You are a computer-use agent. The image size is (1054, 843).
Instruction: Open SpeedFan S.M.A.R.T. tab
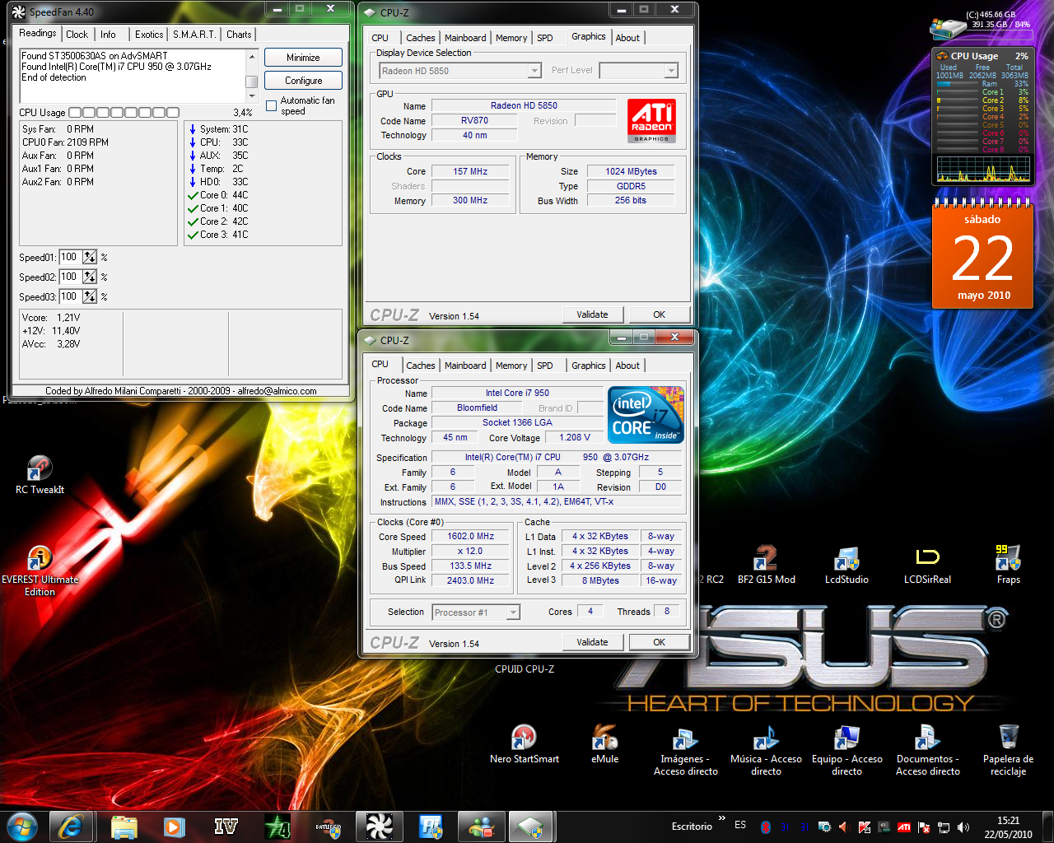pyautogui.click(x=194, y=35)
